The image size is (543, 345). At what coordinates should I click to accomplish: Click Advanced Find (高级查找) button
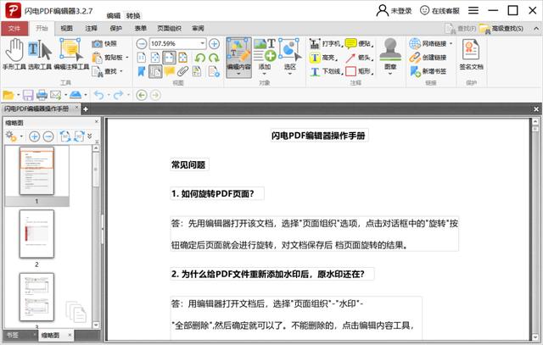pos(501,29)
